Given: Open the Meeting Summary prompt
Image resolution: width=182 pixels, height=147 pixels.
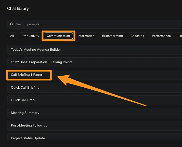Looking at the screenshot, I should coord(25,113).
